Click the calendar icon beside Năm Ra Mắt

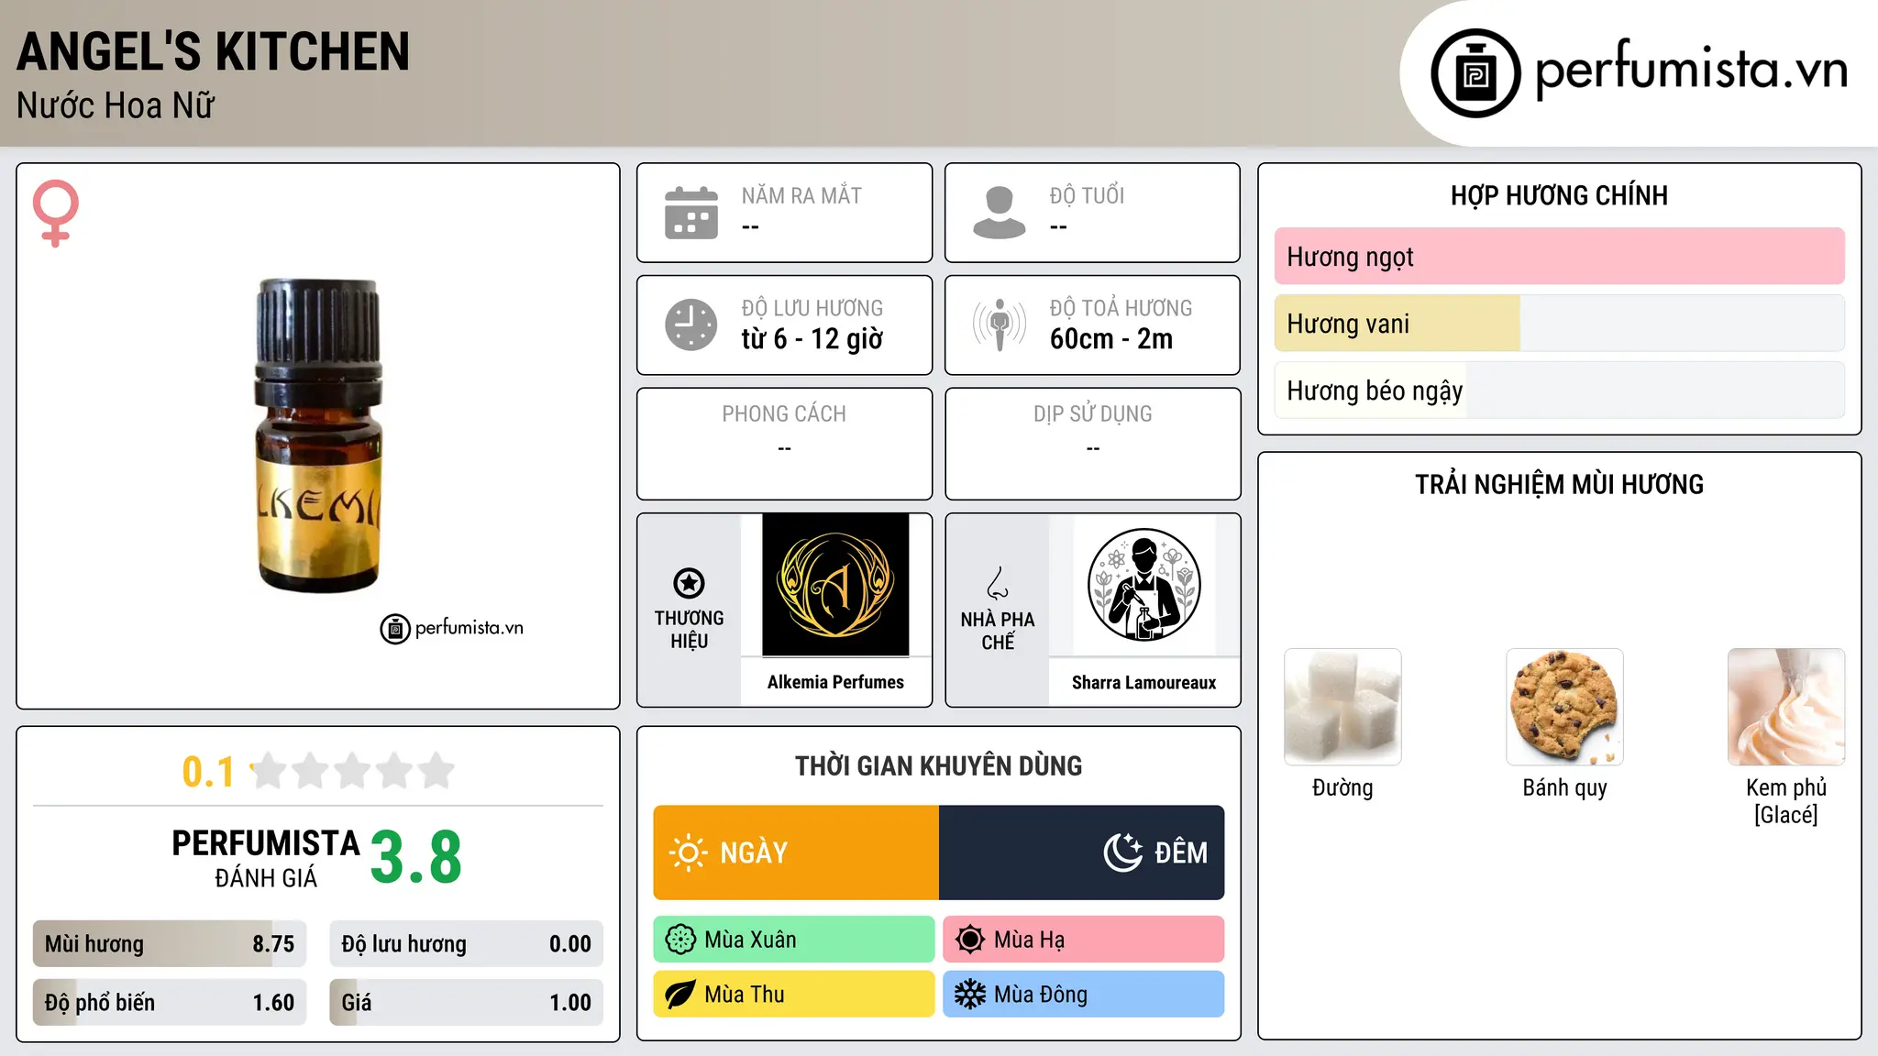click(x=691, y=213)
